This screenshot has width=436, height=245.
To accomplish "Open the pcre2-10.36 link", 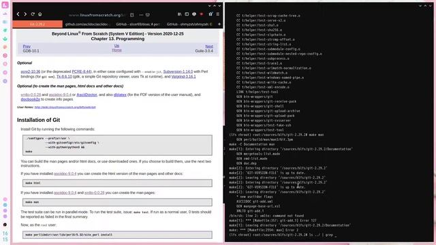I will (30, 71).
